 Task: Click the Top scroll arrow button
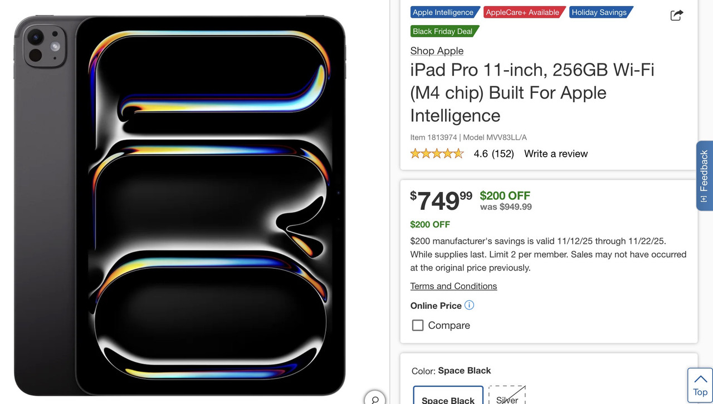click(x=700, y=385)
